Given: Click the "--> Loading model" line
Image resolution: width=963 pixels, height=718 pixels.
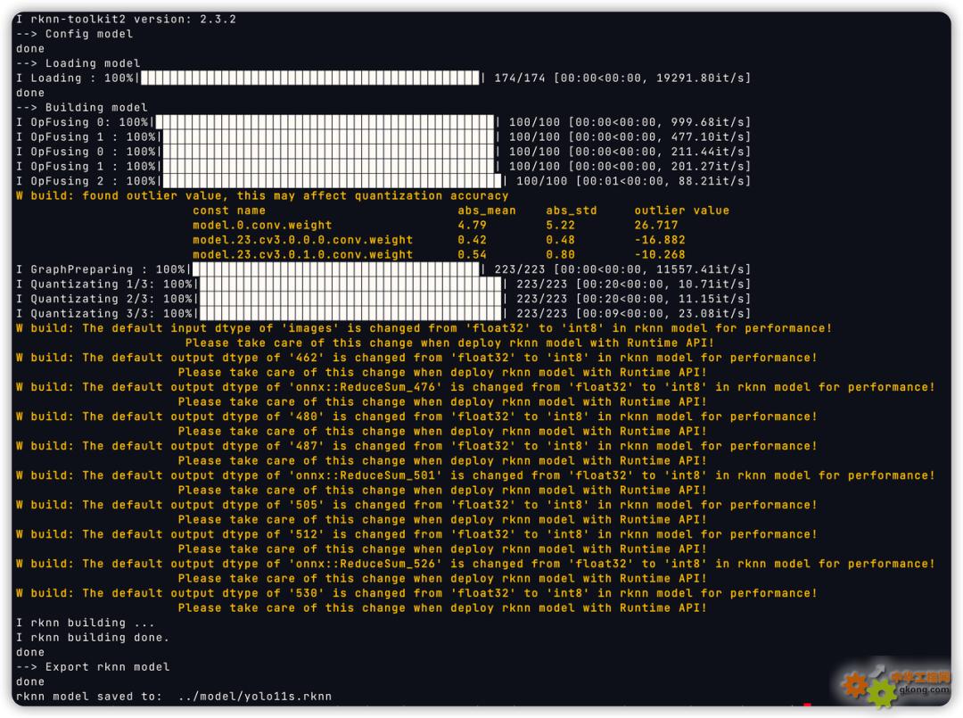Looking at the screenshot, I should pyautogui.click(x=78, y=63).
